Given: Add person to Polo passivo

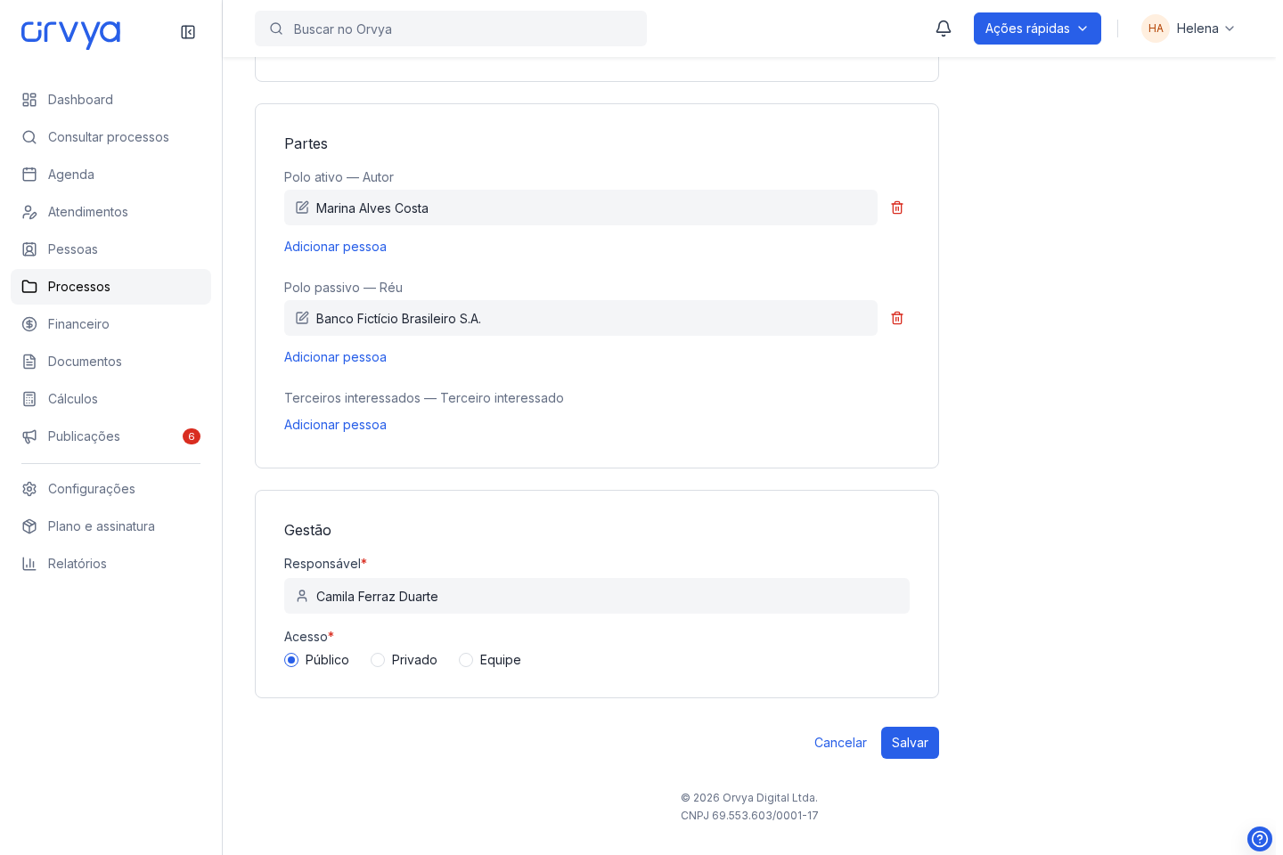Looking at the screenshot, I should point(335,357).
